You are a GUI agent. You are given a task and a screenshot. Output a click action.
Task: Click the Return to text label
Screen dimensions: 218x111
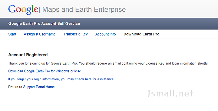tap(15, 87)
